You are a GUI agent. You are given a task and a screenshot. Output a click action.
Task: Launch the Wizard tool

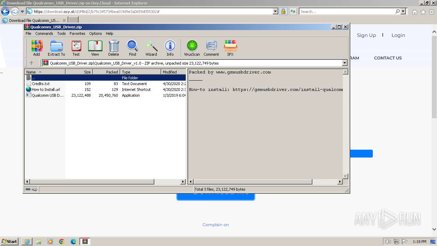tap(151, 48)
